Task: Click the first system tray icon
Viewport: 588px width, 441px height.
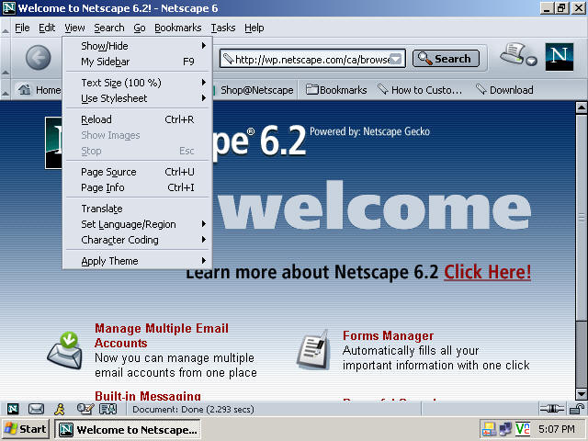Action: tap(489, 429)
